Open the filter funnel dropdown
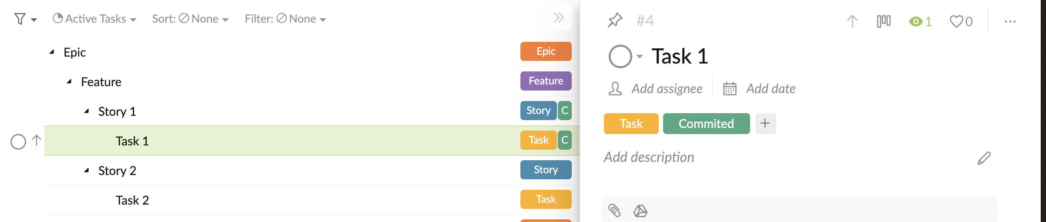The image size is (1046, 222). (25, 19)
